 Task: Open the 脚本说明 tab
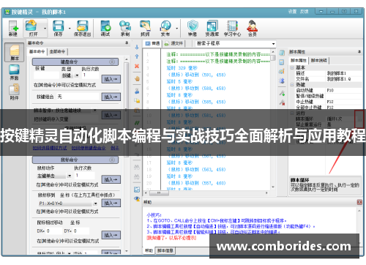[x=319, y=60]
